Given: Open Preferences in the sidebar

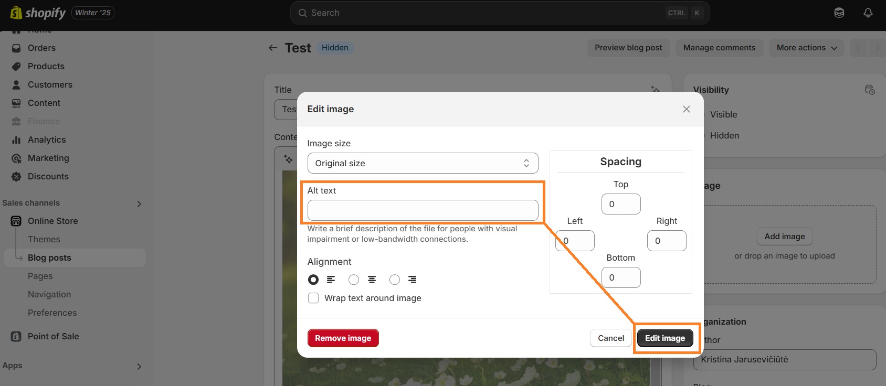Looking at the screenshot, I should pyautogui.click(x=52, y=313).
